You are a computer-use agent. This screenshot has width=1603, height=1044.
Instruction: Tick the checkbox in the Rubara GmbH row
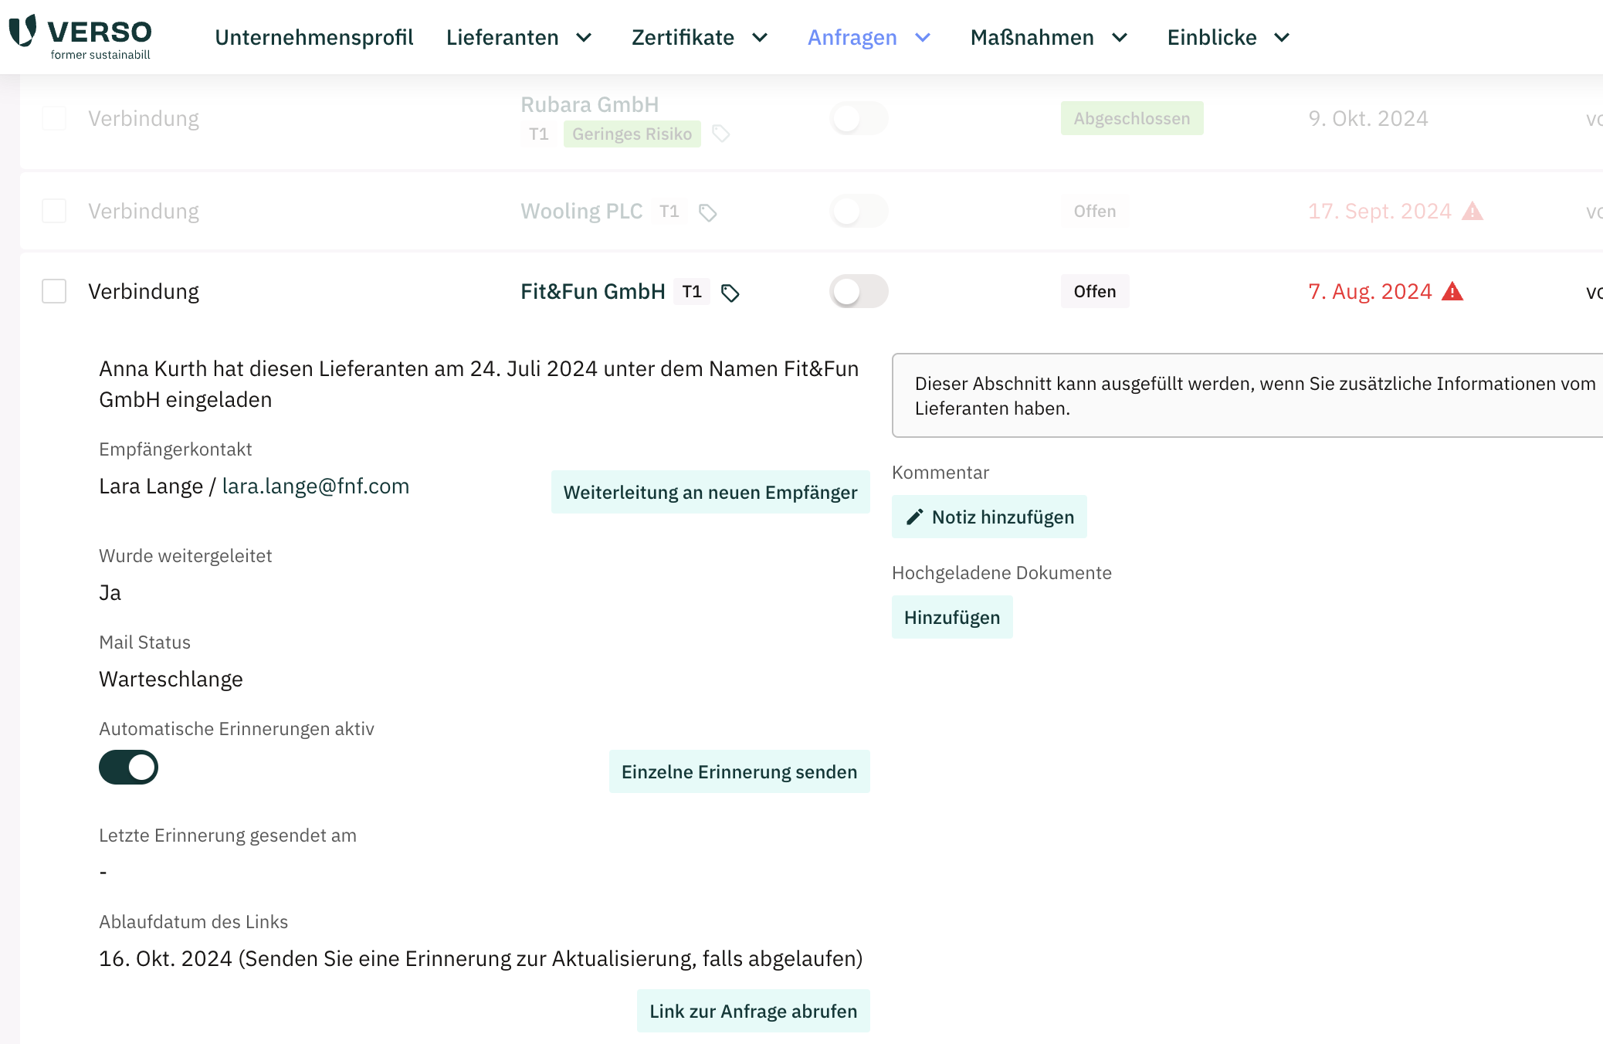[x=54, y=118]
